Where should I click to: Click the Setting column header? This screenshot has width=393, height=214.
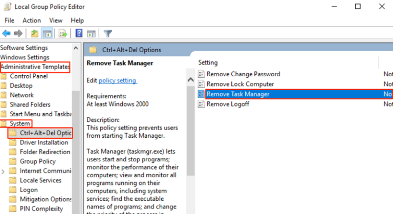click(x=208, y=62)
